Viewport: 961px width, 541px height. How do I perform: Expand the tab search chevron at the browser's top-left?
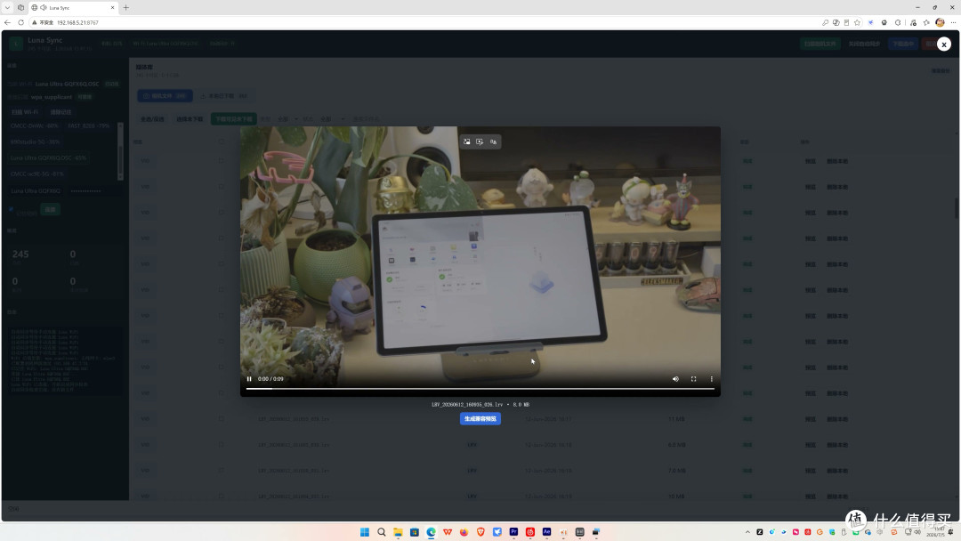[x=7, y=8]
